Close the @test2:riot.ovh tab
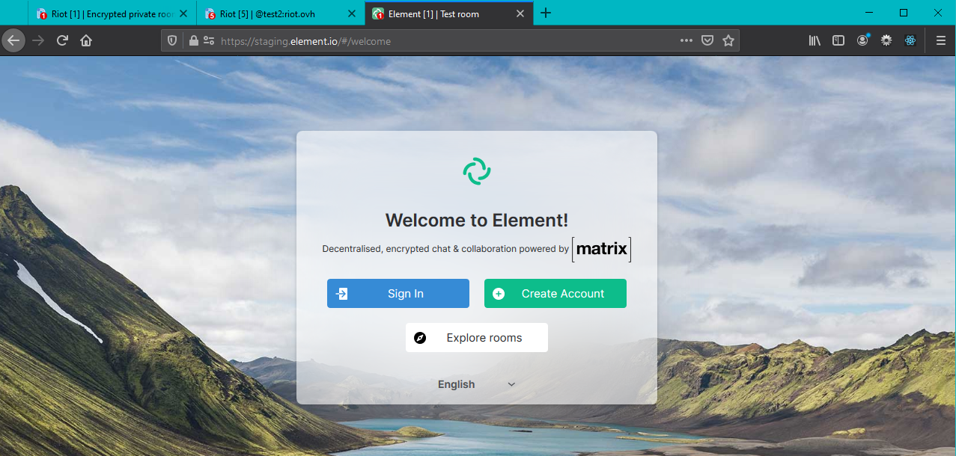The height and width of the screenshot is (456, 956). [352, 13]
